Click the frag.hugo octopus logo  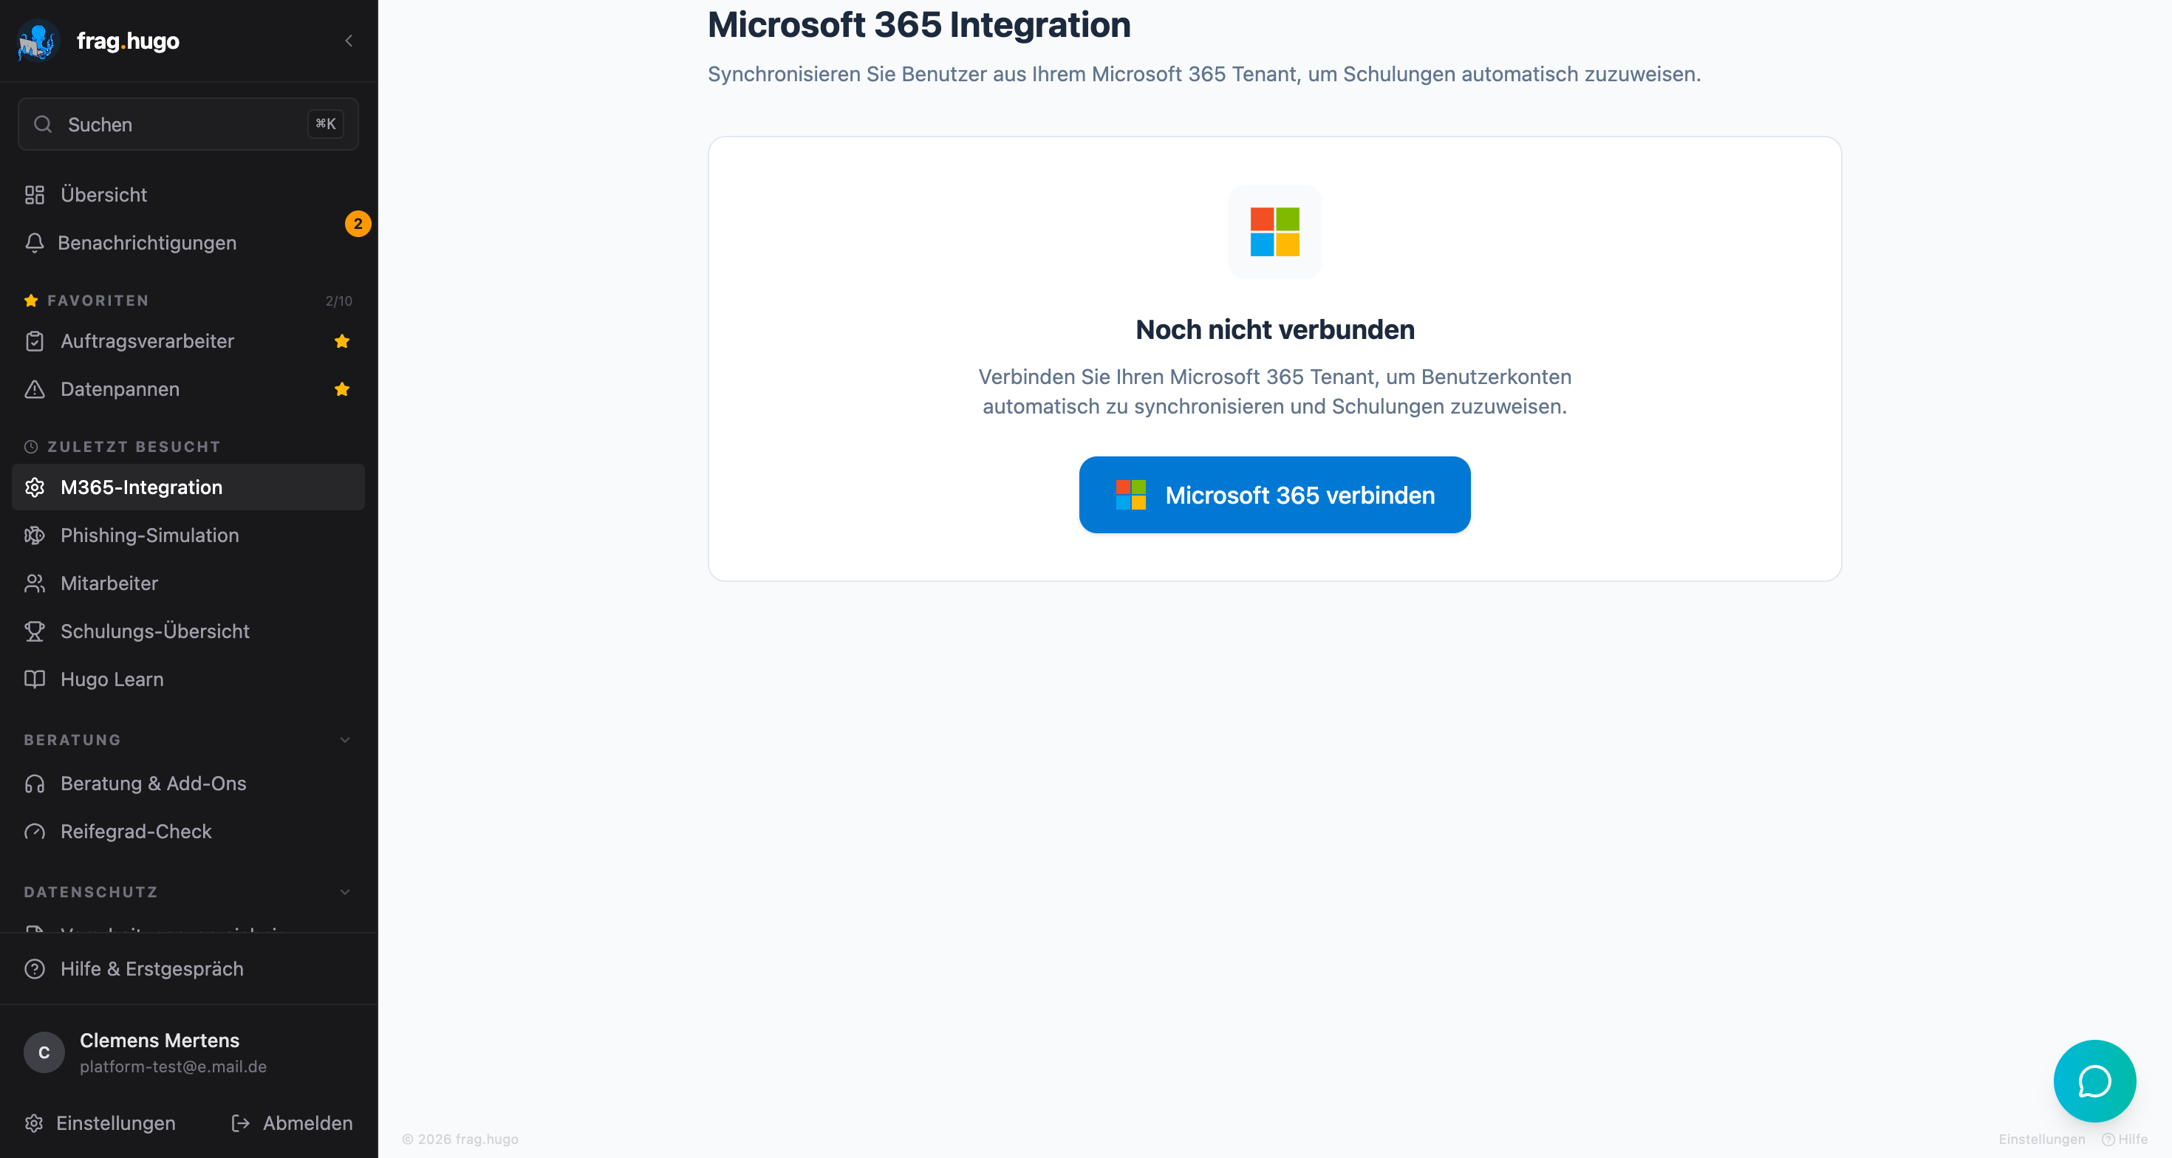38,41
